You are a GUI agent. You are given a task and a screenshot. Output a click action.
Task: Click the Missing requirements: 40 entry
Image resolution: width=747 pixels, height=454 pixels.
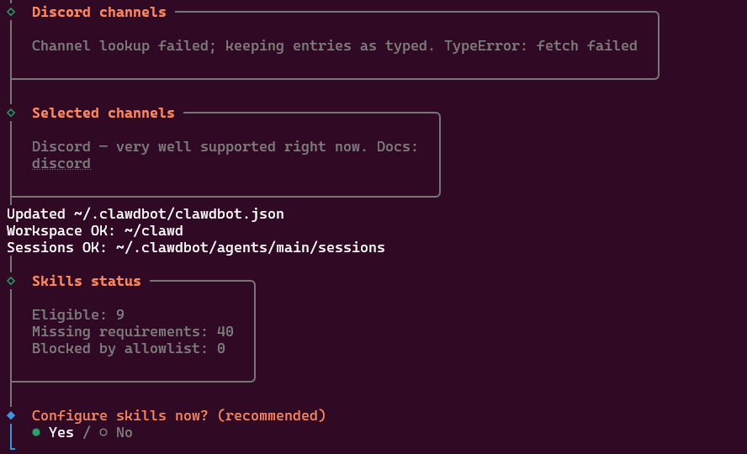[133, 331]
